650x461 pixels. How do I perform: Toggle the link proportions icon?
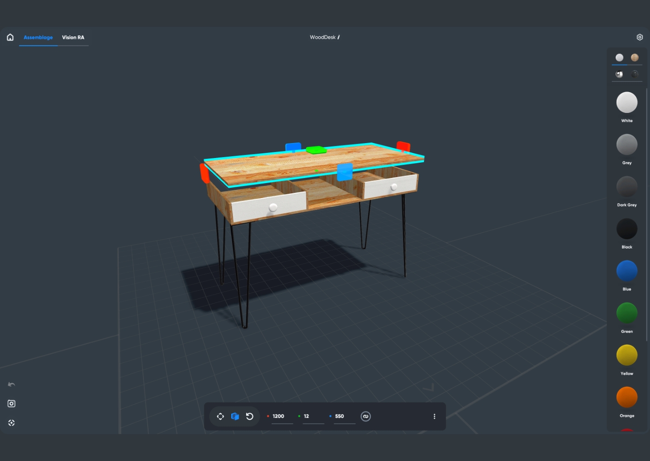coord(366,416)
